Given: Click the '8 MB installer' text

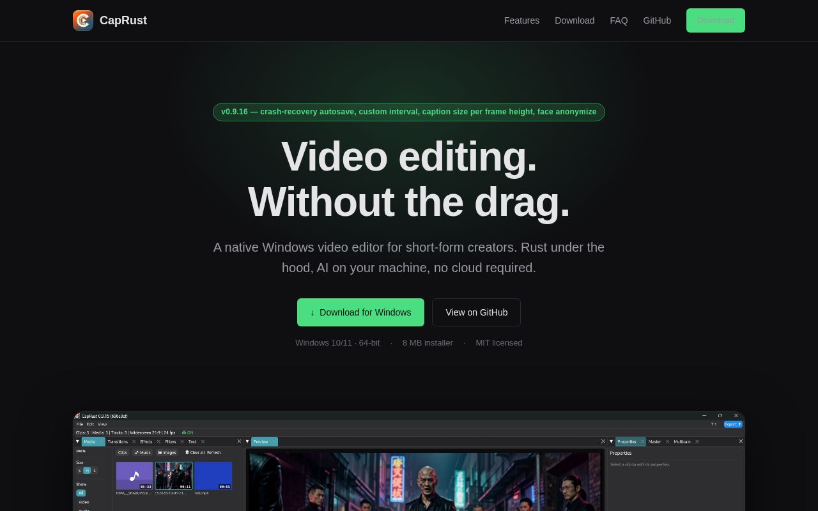Looking at the screenshot, I should (x=428, y=343).
